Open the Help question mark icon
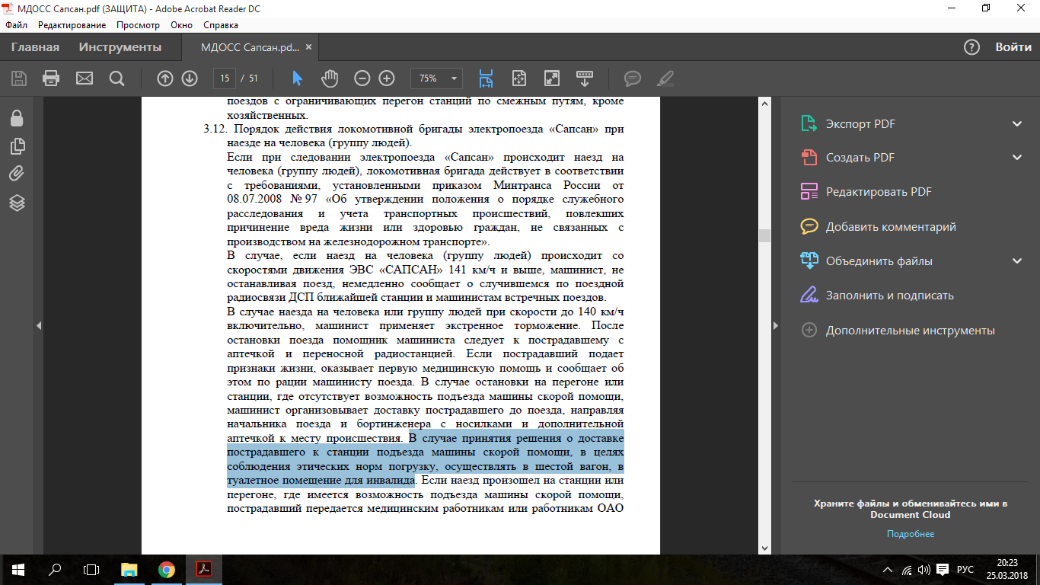 point(971,47)
